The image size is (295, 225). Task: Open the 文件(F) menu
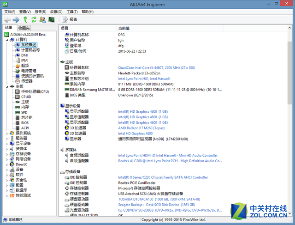click(x=10, y=12)
